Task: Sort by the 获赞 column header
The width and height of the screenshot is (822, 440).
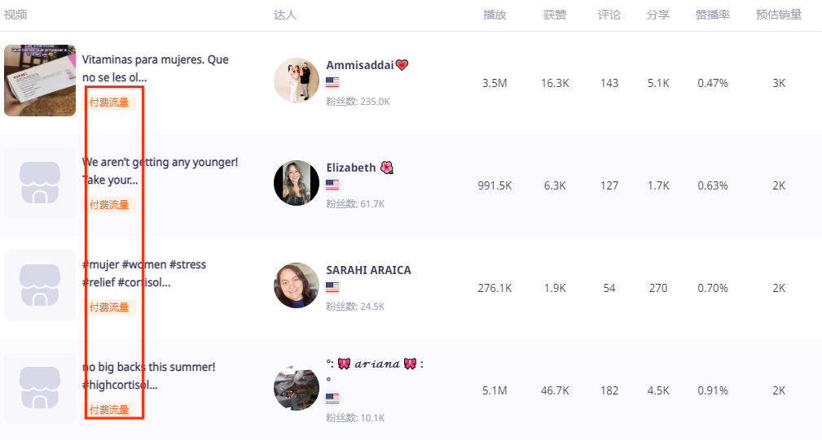Action: 555,15
